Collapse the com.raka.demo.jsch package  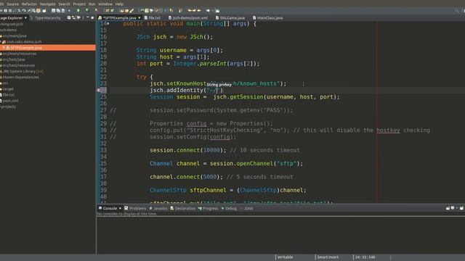coord(1,42)
